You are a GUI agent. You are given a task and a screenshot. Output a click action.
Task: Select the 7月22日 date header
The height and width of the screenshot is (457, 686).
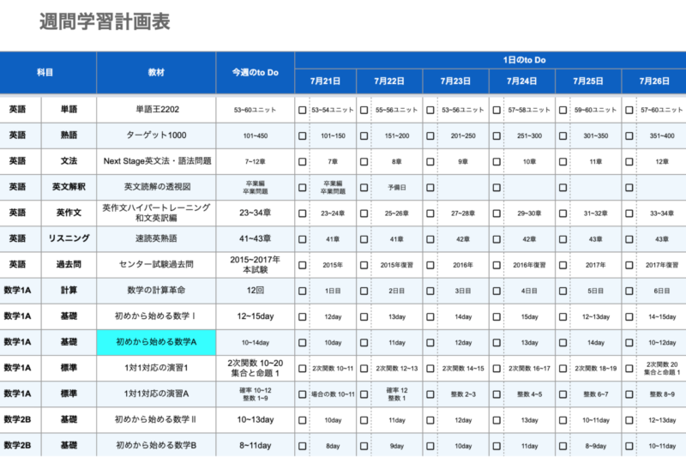click(x=389, y=81)
